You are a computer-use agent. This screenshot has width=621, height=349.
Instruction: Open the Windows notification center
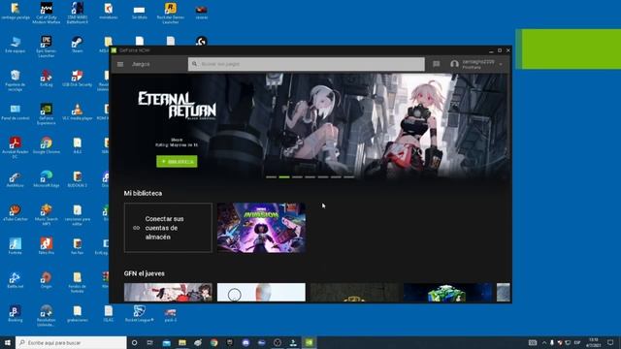[610, 342]
